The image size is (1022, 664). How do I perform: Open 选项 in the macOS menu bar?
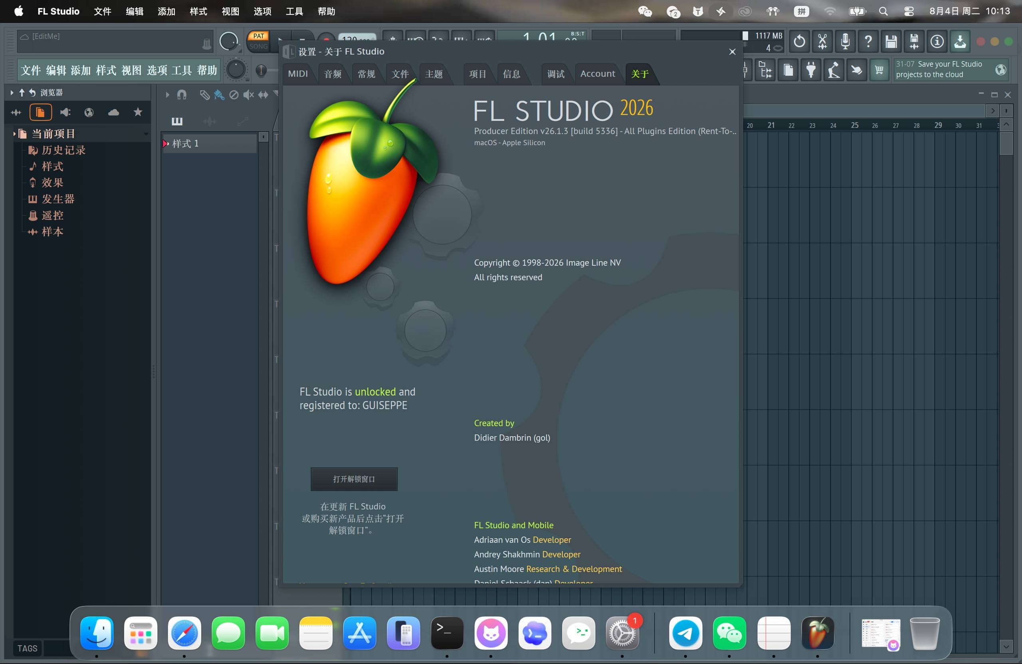click(x=262, y=11)
